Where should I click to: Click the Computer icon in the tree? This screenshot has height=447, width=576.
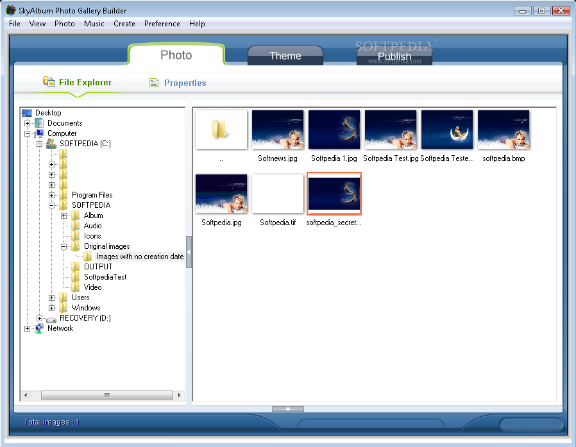(39, 133)
